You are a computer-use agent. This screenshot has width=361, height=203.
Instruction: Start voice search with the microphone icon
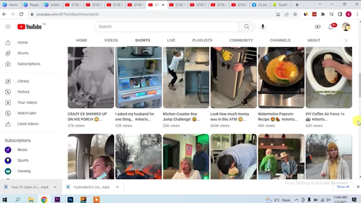click(x=263, y=27)
